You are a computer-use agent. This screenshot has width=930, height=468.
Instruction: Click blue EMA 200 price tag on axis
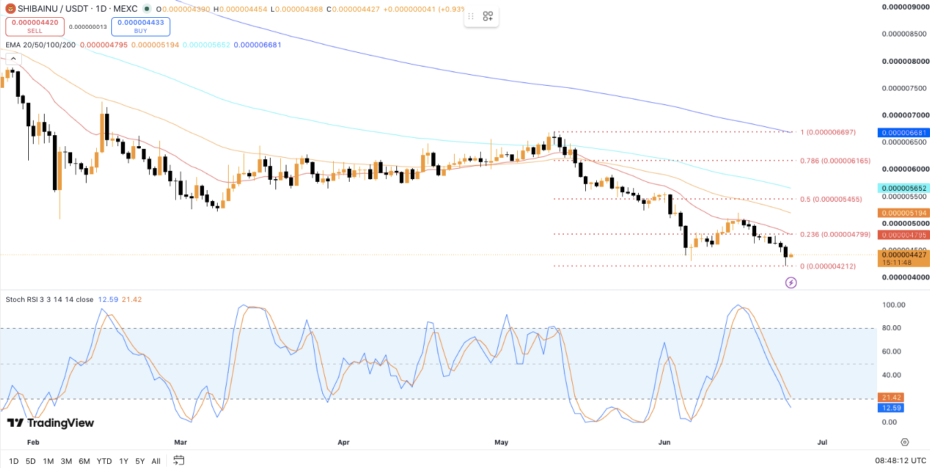(x=903, y=132)
